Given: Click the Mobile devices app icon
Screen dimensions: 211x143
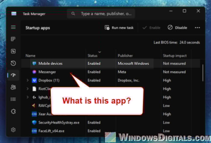Looking at the screenshot, I should (34, 64).
